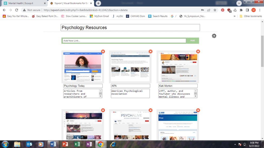Open Pinterest extension icon
264x148 pixels.
pyautogui.click(x=222, y=10)
